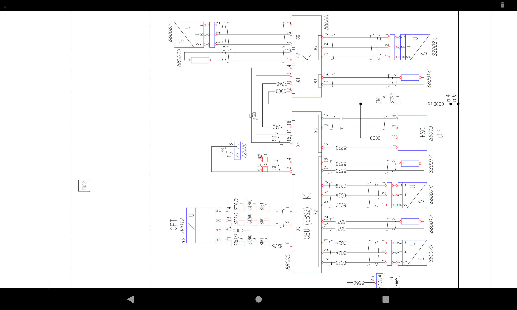The width and height of the screenshot is (517, 310).
Task: Tap the CBU (EBS2) unit label
Action: click(307, 223)
